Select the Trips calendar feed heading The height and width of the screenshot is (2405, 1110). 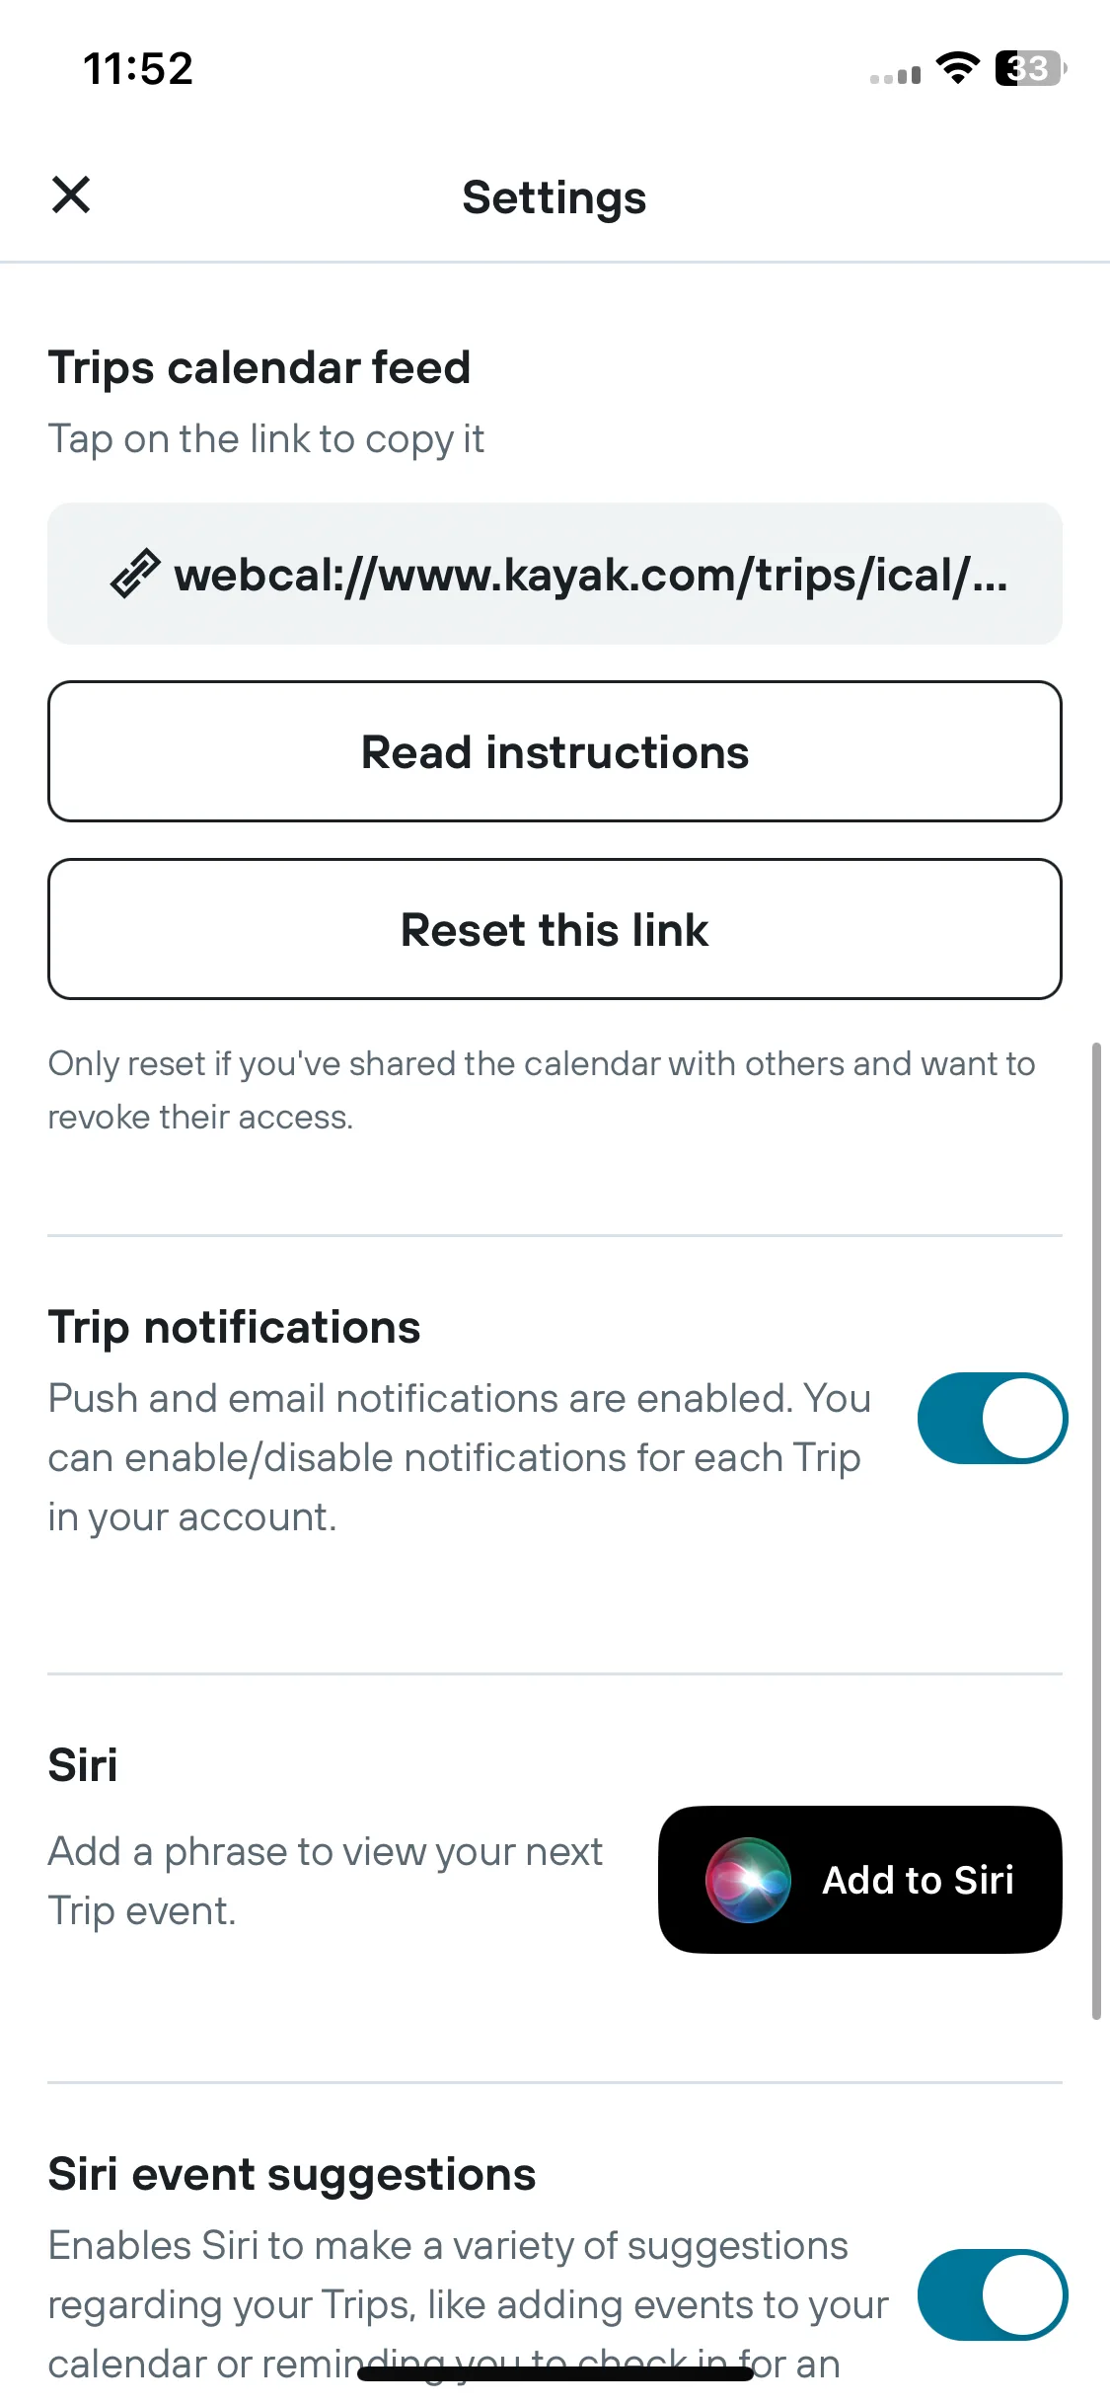(259, 367)
